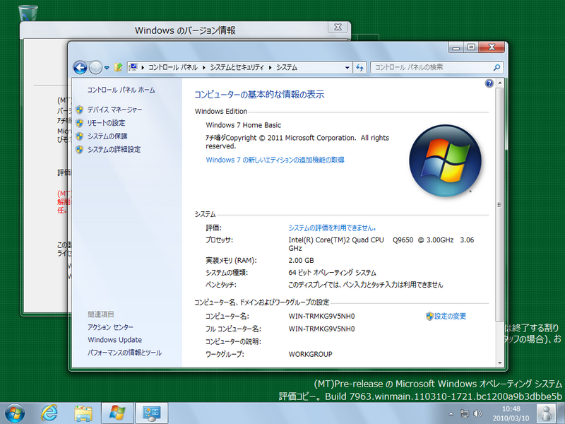Select システムとセキュリティ breadcrumb

(237, 67)
